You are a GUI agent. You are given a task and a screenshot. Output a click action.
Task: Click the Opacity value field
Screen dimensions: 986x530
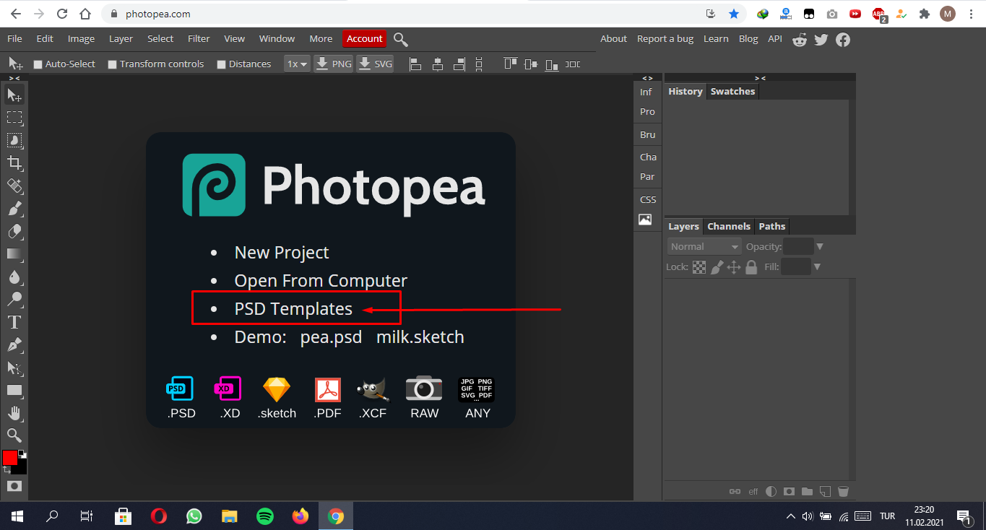point(798,247)
